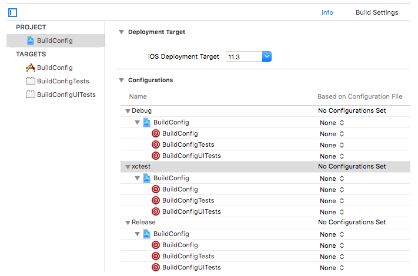Click the BuildConfigTests target bundle icon
Screen dimensions: 418x276
31,81
